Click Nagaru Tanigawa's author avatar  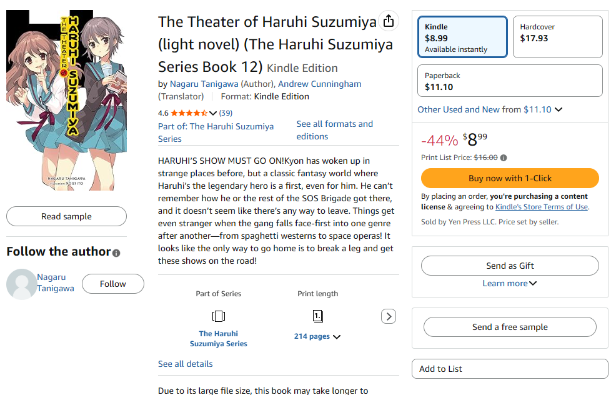[x=21, y=284]
